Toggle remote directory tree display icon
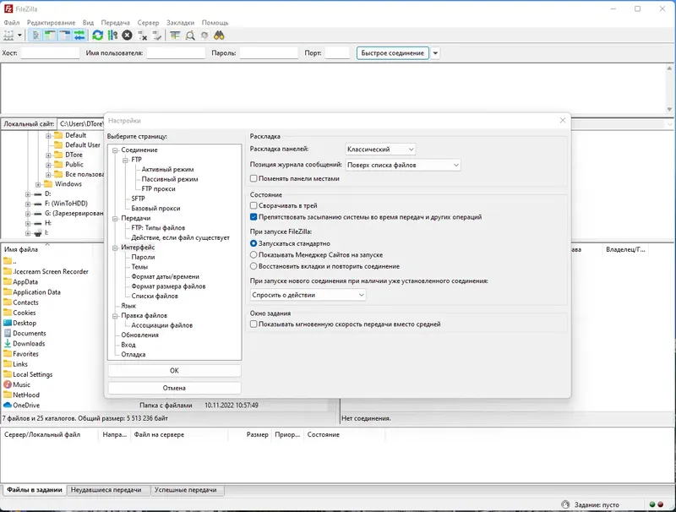The height and width of the screenshot is (512, 676). click(65, 35)
